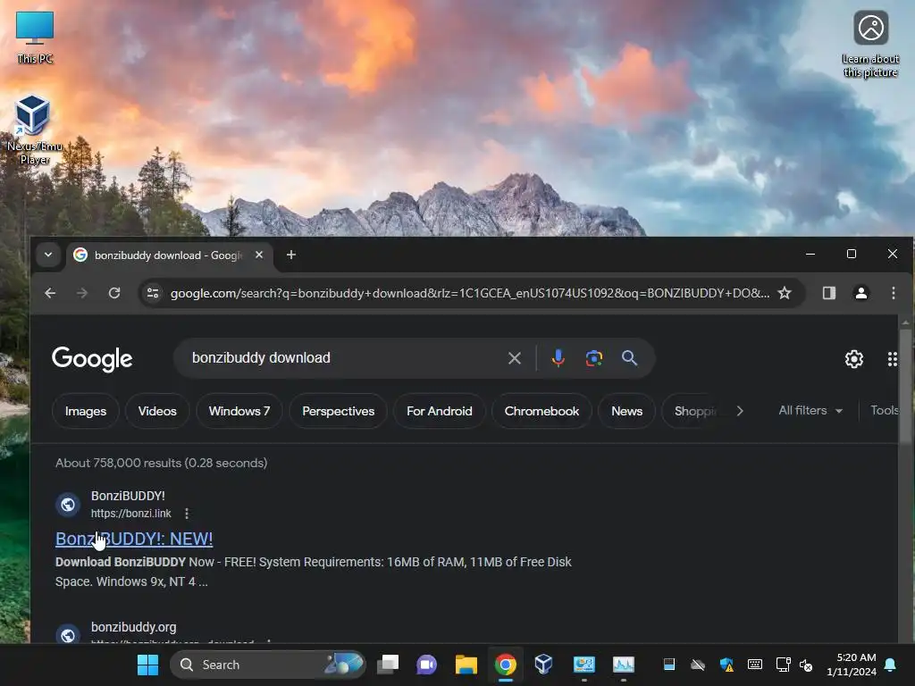Image resolution: width=915 pixels, height=686 pixels.
Task: Filter results by Videos
Action: tap(157, 411)
